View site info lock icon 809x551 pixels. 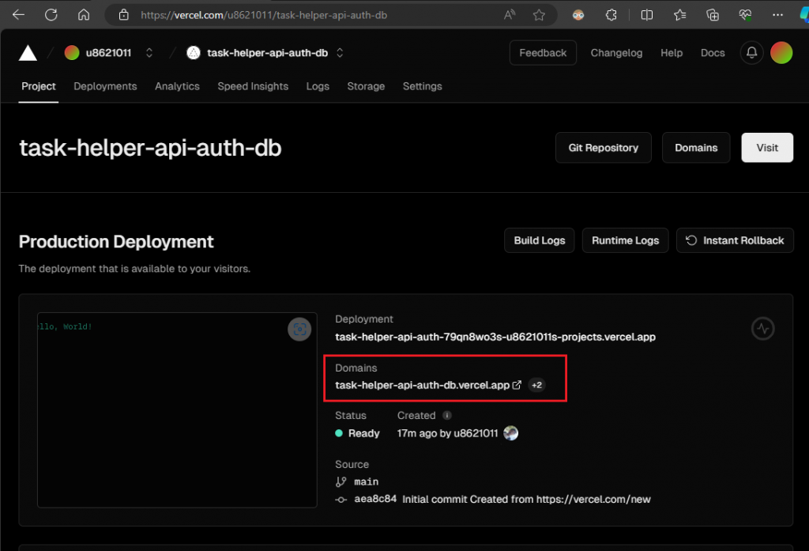coord(124,15)
